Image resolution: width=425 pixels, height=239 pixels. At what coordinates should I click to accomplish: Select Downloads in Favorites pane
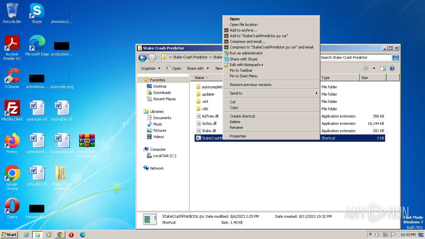pyautogui.click(x=162, y=93)
